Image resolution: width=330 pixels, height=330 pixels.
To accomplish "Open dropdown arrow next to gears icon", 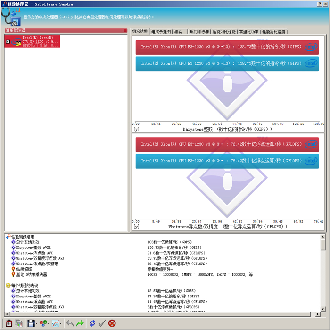I will coord(49,323).
